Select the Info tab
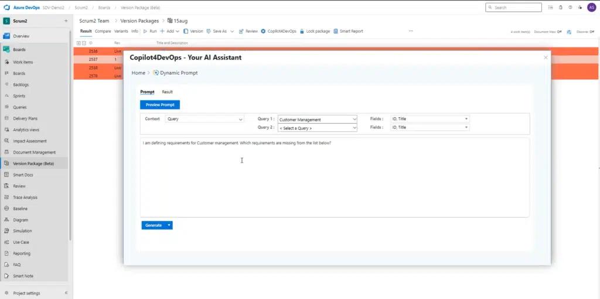The image size is (600, 299). click(135, 32)
